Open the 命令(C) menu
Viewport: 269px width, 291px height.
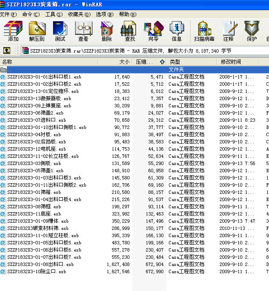coord(31,14)
